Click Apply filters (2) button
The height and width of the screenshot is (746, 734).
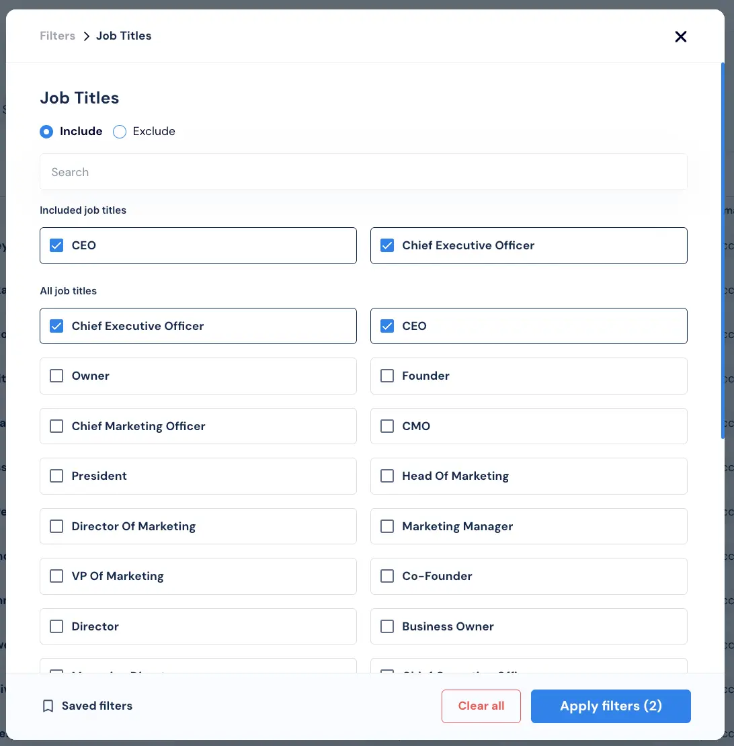[611, 706]
